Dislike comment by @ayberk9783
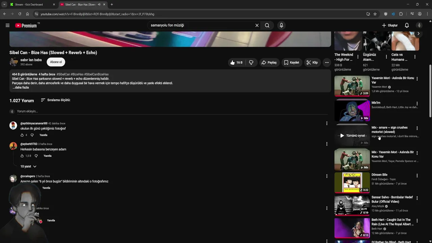 pos(36,156)
